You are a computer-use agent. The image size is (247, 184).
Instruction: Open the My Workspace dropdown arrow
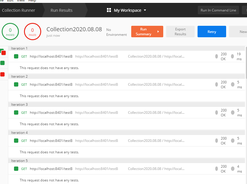145,10
